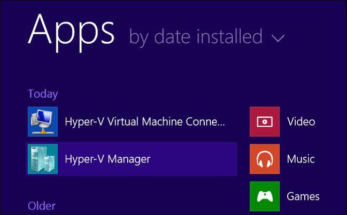Image resolution: width=347 pixels, height=215 pixels.
Task: Open the "by date installed" sort dropdown
Action: coord(196,37)
